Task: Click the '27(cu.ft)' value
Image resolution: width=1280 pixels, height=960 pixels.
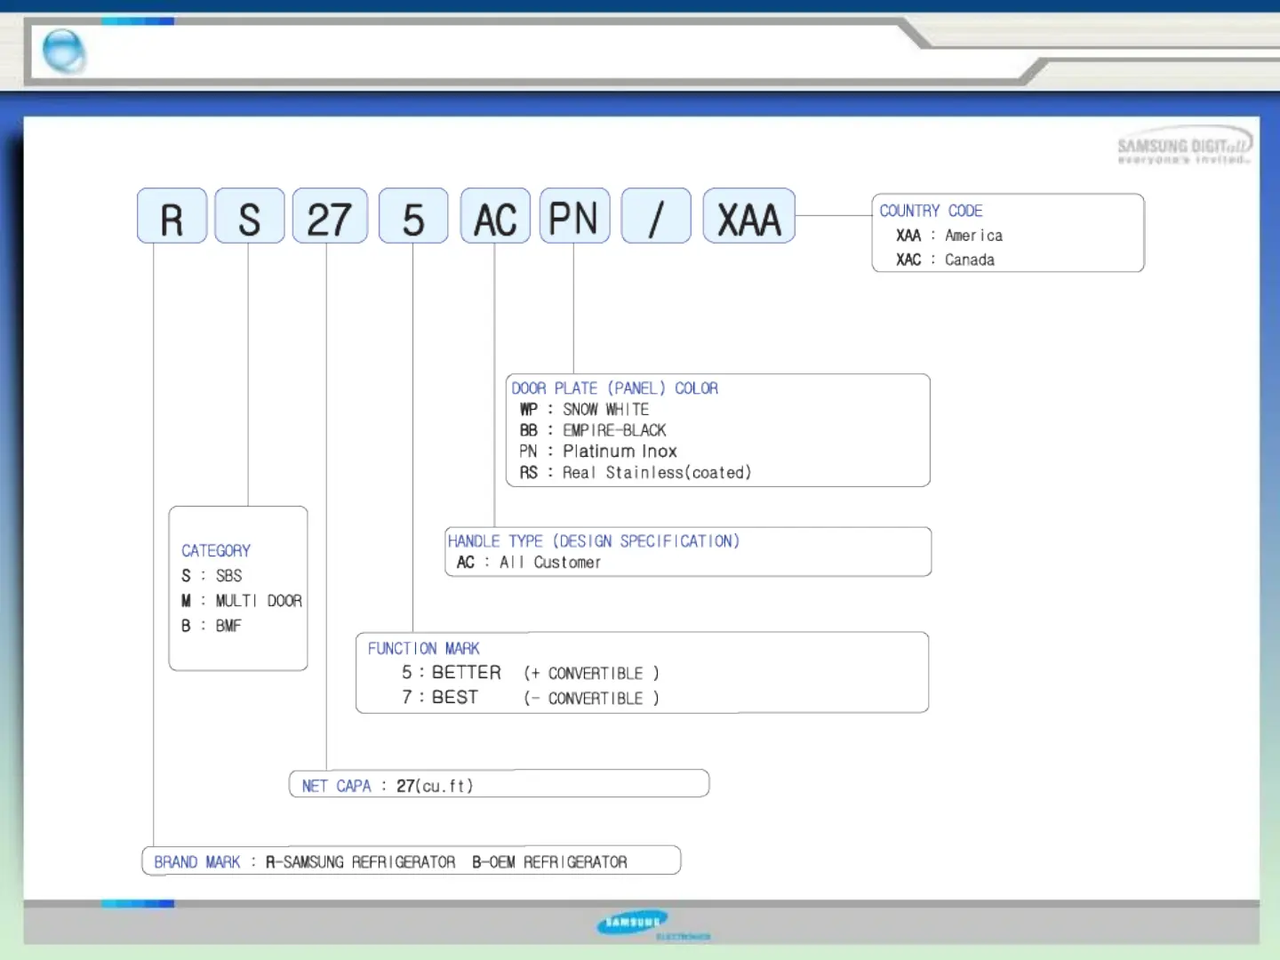Action: 435,787
